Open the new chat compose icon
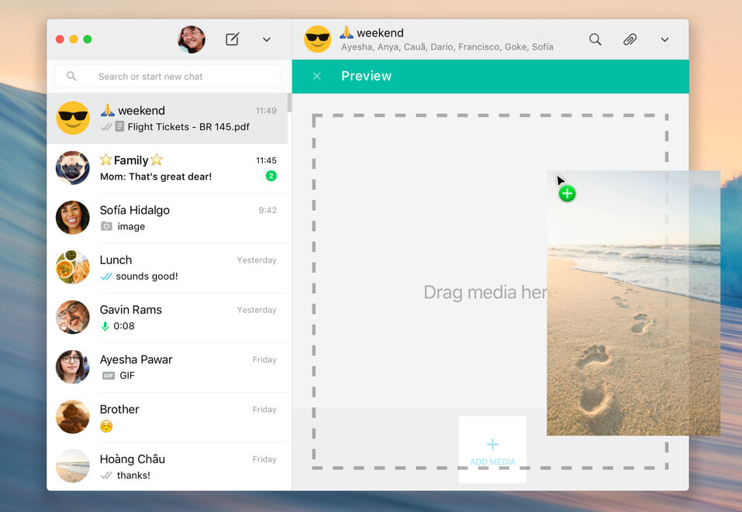The image size is (742, 512). (x=232, y=39)
